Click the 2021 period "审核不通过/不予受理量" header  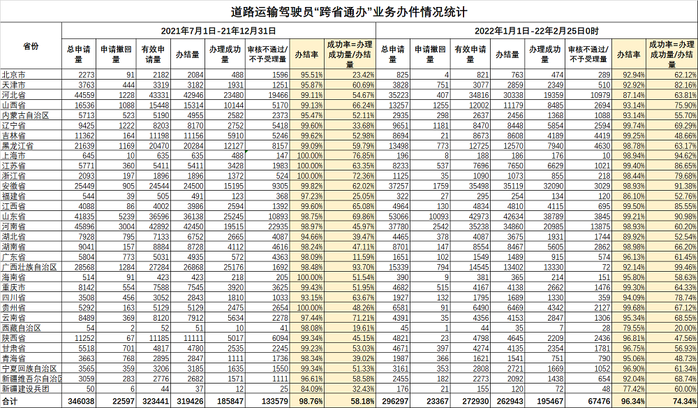click(267, 54)
